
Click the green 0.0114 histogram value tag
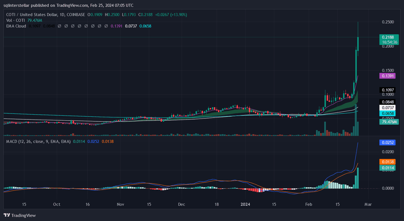click(388, 168)
